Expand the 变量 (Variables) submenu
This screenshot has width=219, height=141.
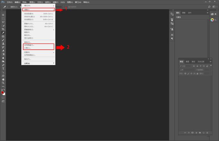(38, 52)
